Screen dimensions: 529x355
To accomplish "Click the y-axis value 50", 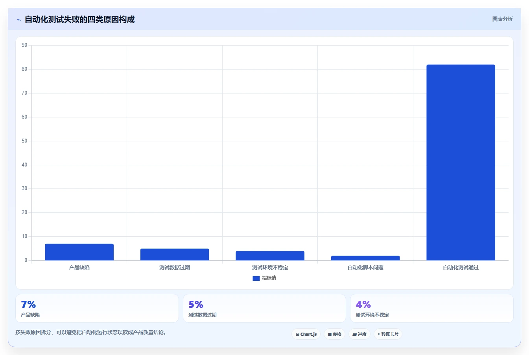I will point(24,141).
